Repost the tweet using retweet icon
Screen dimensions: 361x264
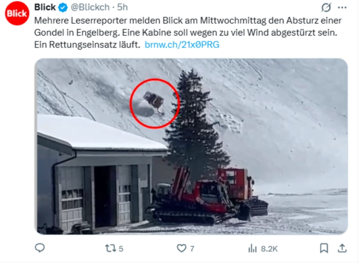click(x=110, y=248)
